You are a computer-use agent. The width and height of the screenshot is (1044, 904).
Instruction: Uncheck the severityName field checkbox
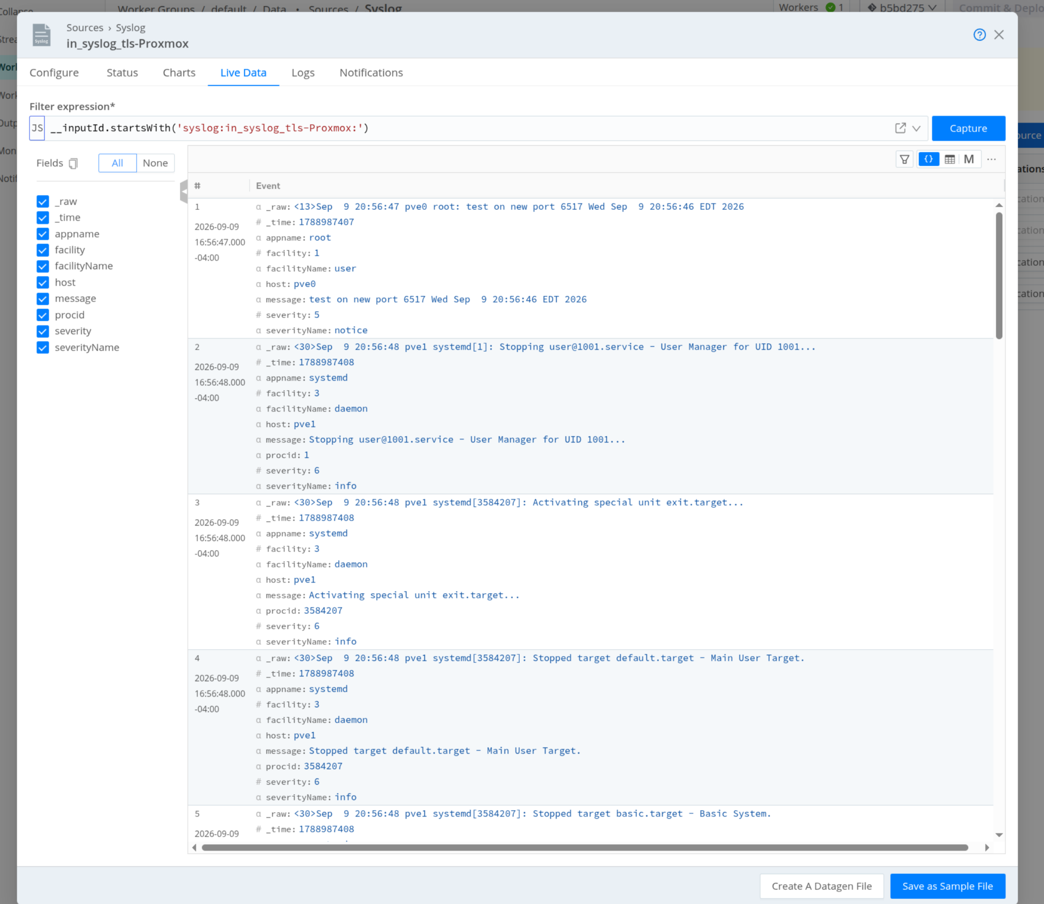tap(43, 348)
